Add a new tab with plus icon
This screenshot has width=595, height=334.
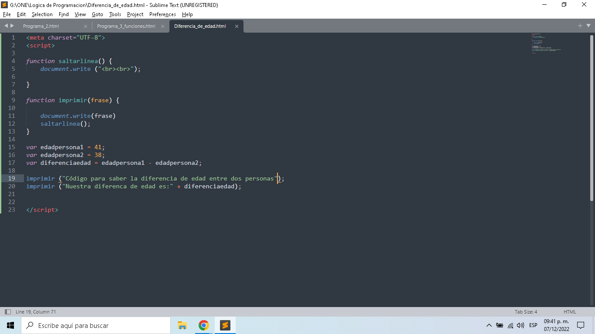pos(580,26)
